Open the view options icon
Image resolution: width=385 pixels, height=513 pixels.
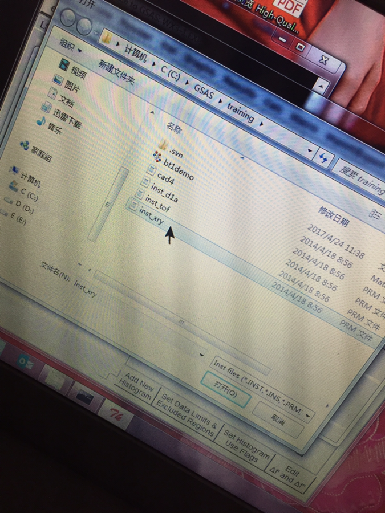pos(375,214)
